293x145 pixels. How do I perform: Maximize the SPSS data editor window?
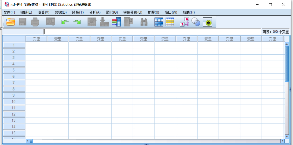tap(270, 5)
